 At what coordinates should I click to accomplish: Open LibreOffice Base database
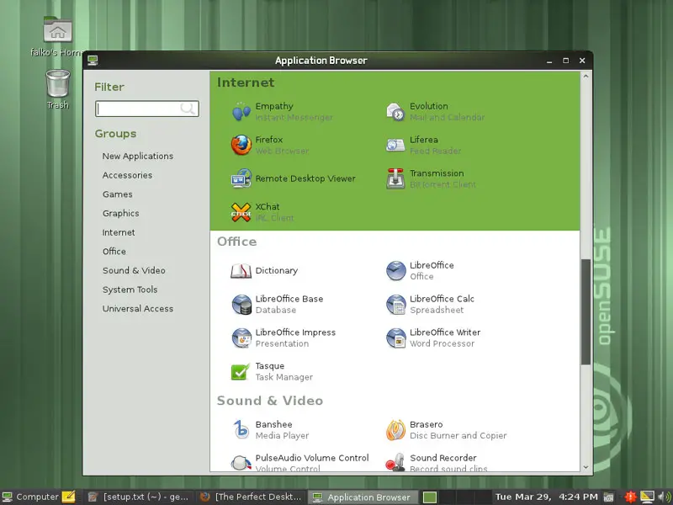[x=277, y=305]
